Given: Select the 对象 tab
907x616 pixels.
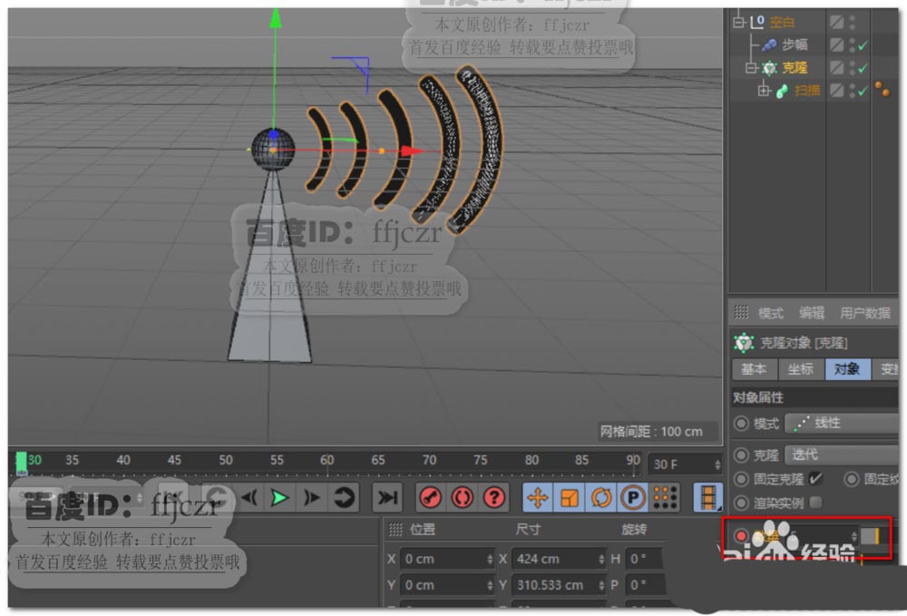Looking at the screenshot, I should pos(847,369).
